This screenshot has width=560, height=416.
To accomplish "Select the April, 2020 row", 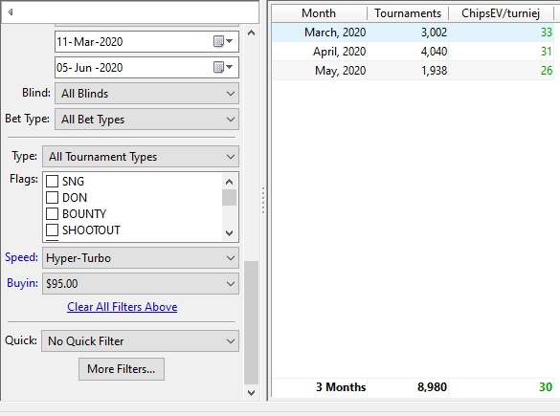I will [x=413, y=52].
